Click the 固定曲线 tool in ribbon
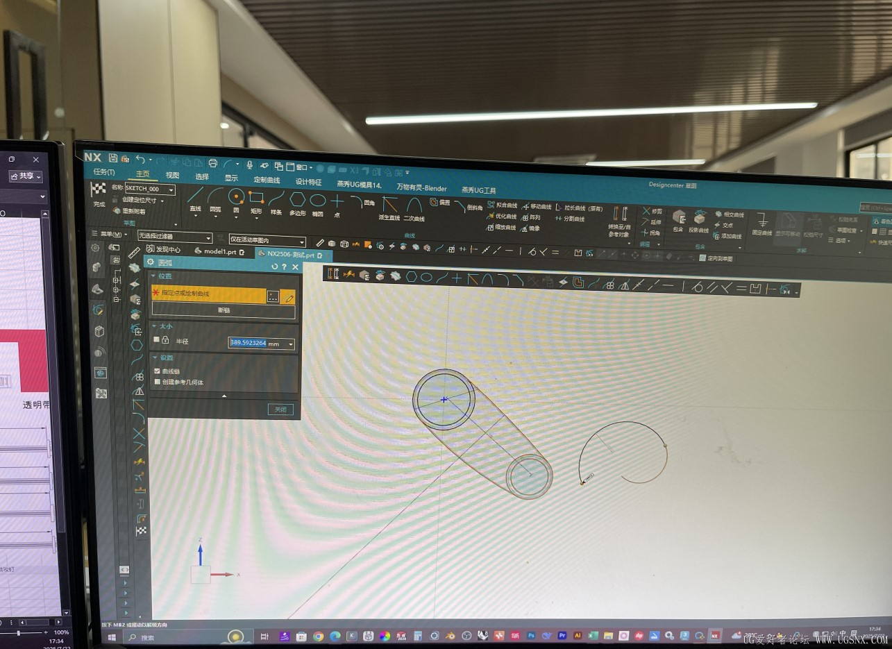892x649 pixels. click(x=762, y=225)
